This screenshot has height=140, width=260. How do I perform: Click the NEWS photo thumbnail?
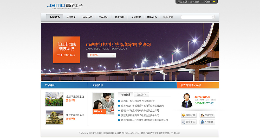coord(103,104)
